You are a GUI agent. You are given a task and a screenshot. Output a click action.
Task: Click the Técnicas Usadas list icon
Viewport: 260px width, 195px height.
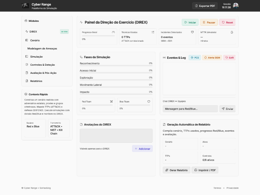click(153, 32)
